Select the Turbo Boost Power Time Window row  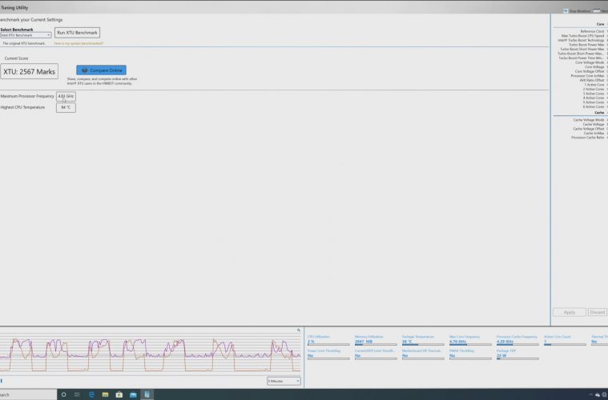tap(581, 58)
